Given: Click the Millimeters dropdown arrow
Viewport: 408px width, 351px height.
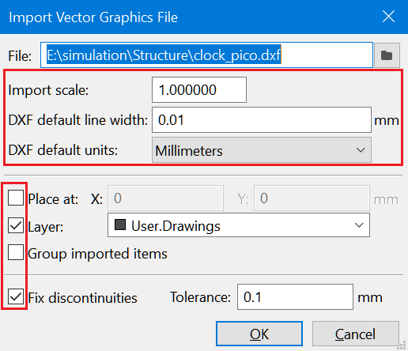Looking at the screenshot, I should pyautogui.click(x=361, y=150).
